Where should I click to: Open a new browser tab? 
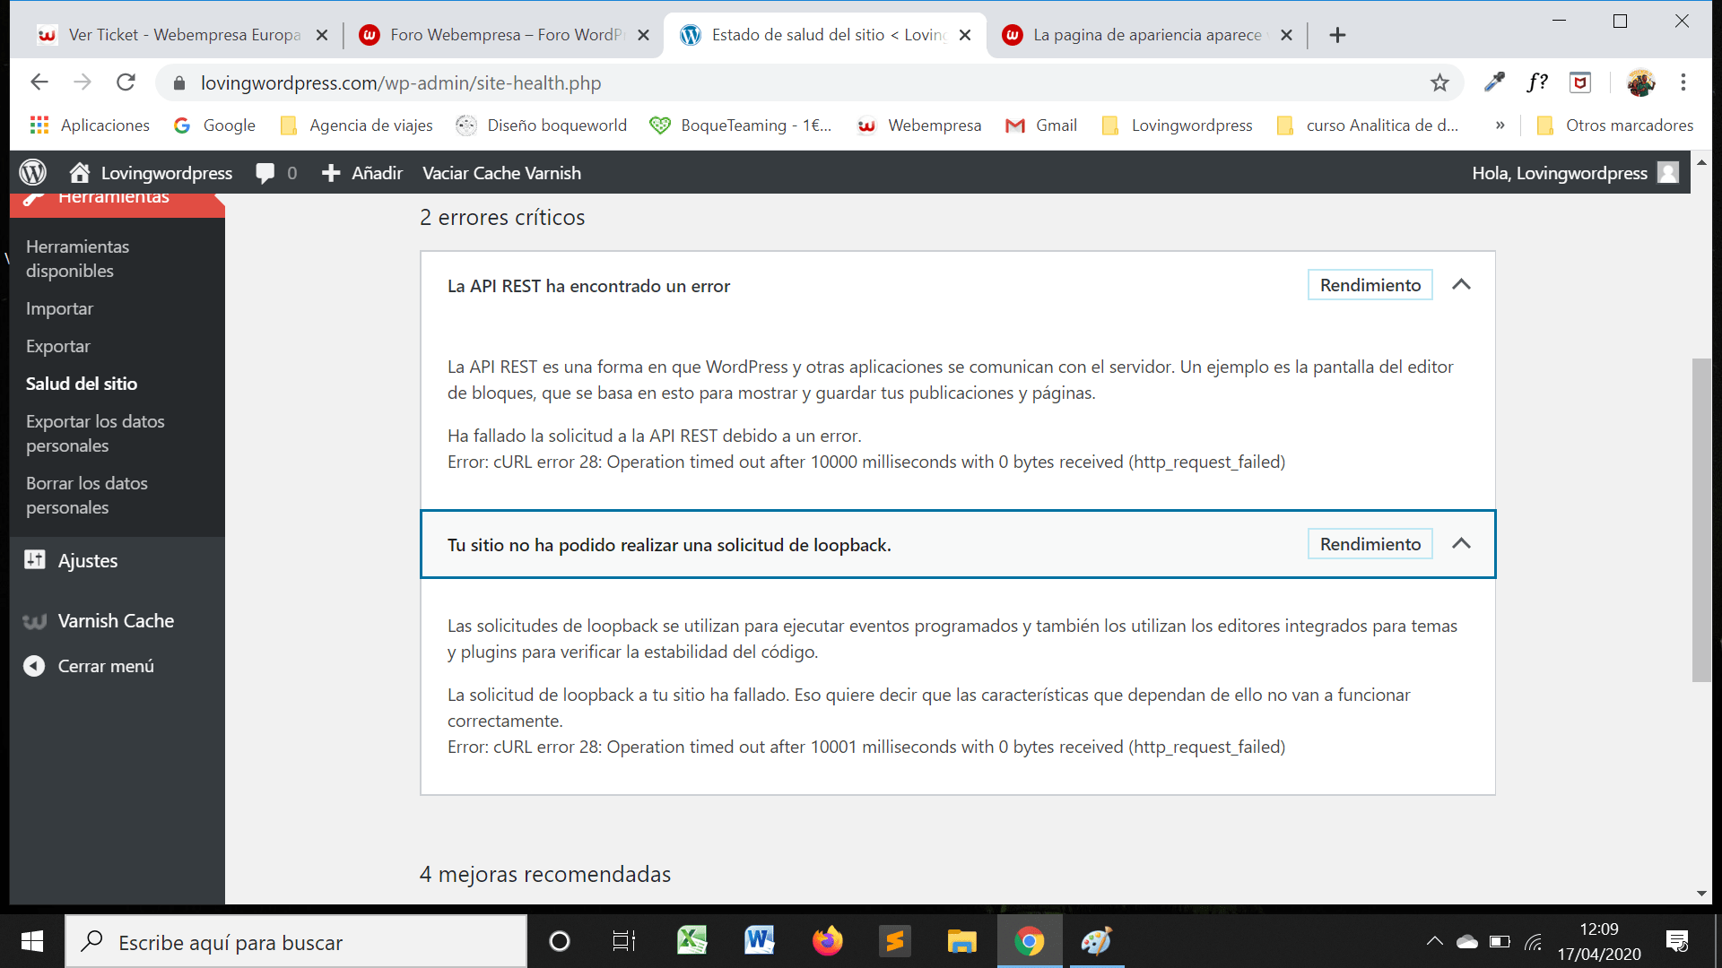[1337, 35]
